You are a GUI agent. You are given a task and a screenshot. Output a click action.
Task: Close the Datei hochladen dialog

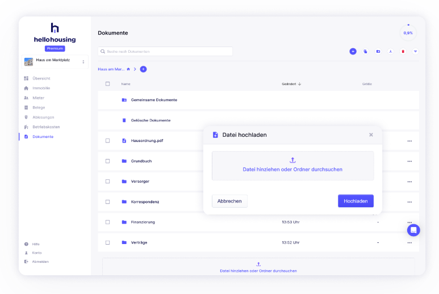[371, 135]
